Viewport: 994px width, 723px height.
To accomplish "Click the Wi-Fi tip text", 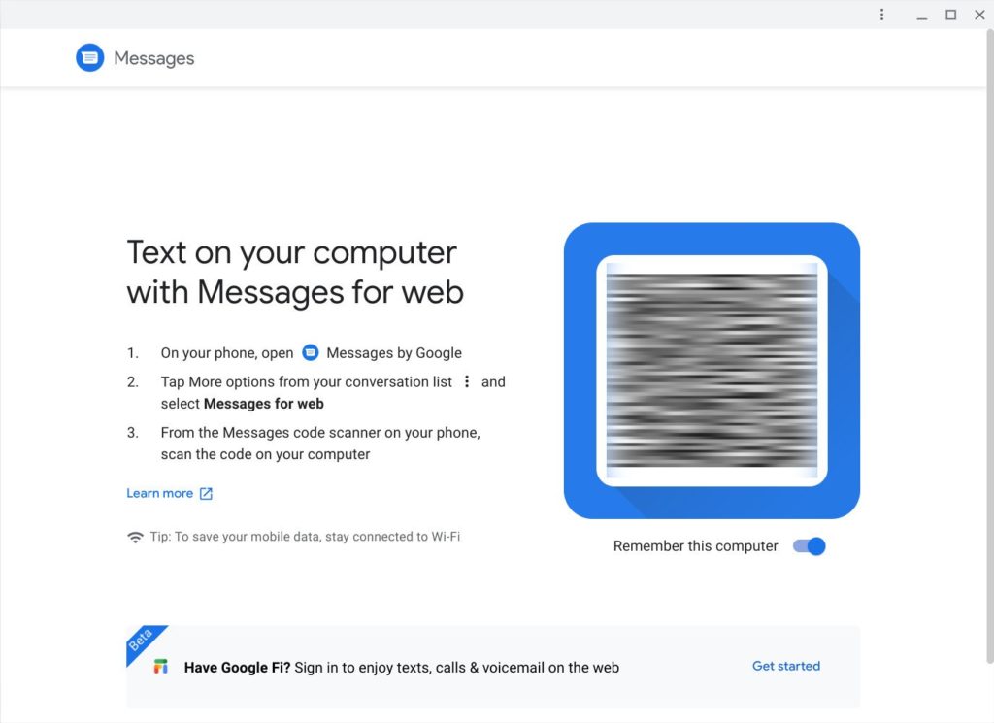I will coord(305,537).
